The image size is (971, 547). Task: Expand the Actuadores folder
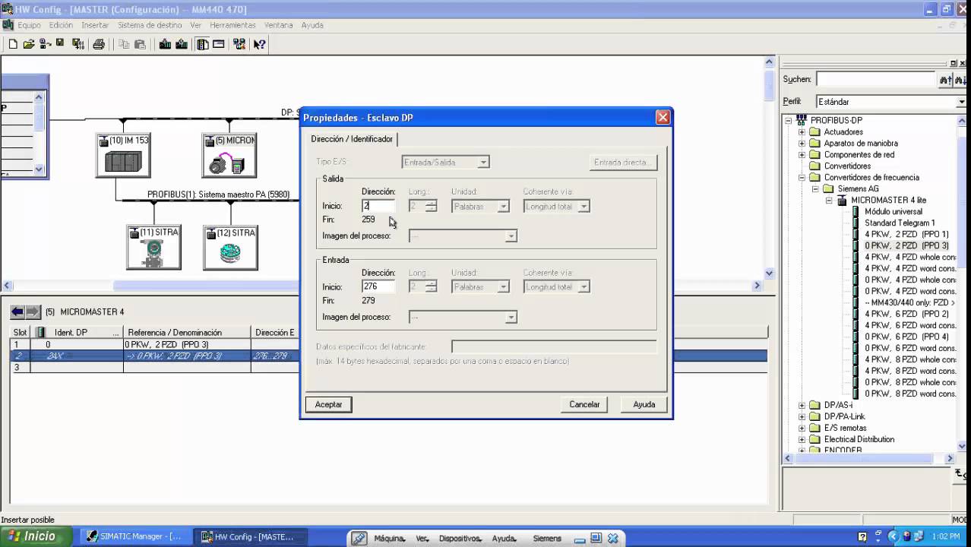click(x=802, y=132)
